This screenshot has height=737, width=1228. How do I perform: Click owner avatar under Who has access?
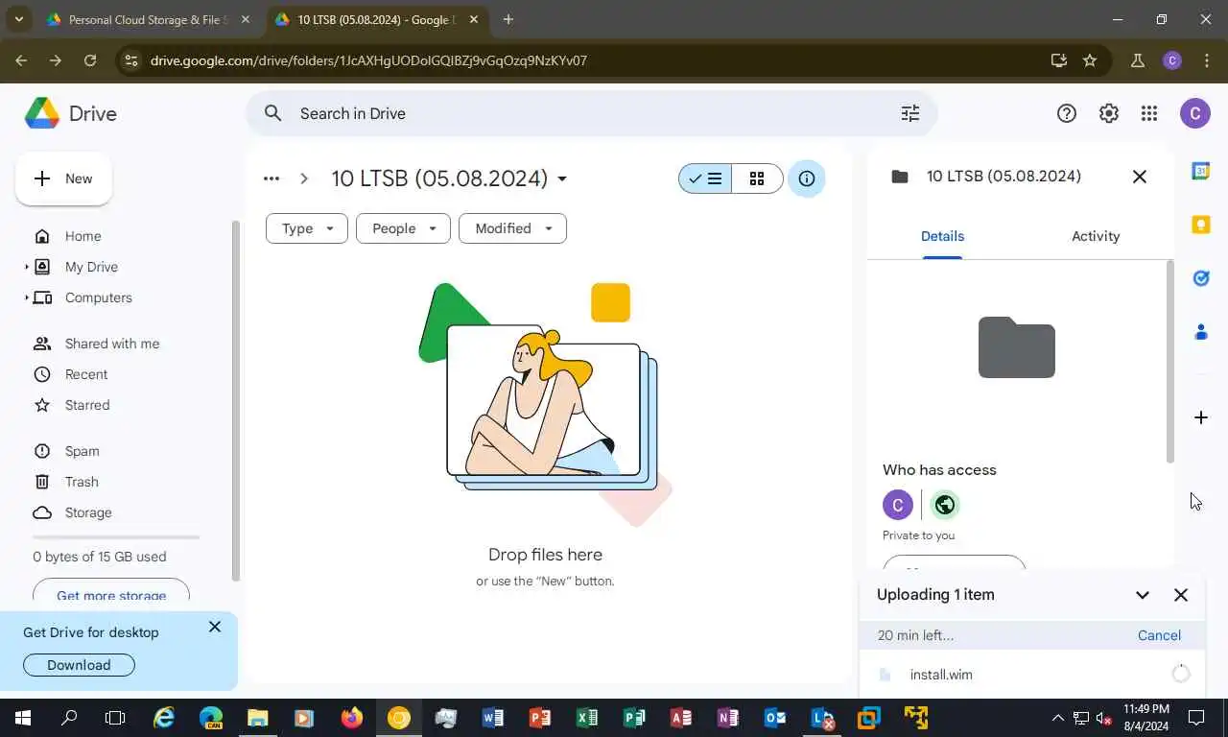[898, 505]
